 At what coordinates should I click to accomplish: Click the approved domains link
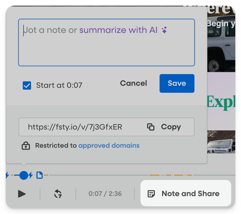(109, 146)
